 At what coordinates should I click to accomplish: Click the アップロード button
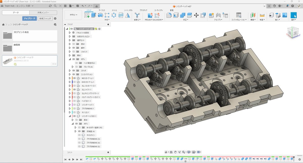30,18
